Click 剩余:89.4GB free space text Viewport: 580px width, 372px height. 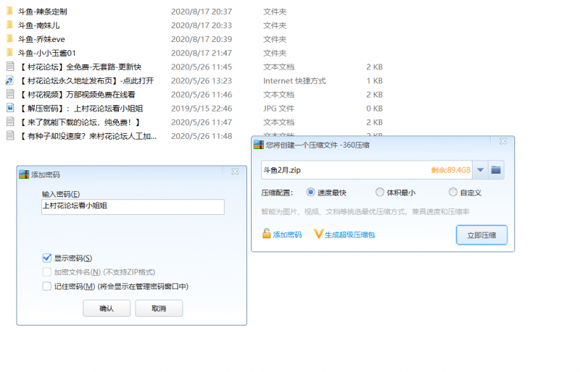450,170
